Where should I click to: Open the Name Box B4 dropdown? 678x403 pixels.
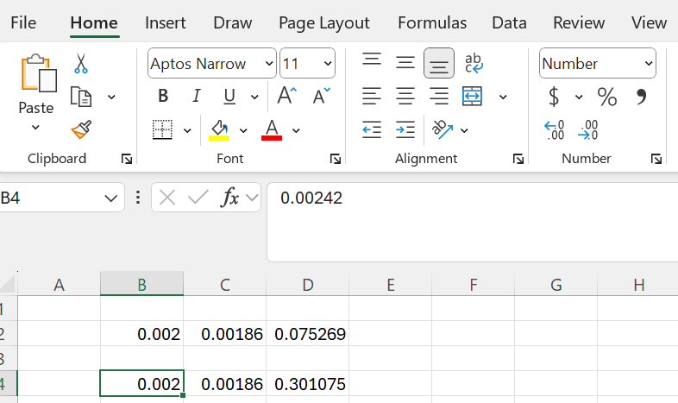(110, 198)
